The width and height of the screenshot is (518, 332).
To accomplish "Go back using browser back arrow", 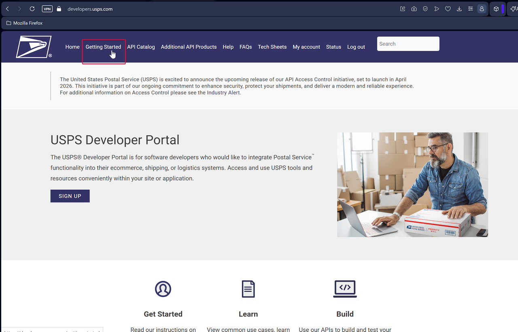I will pos(7,9).
